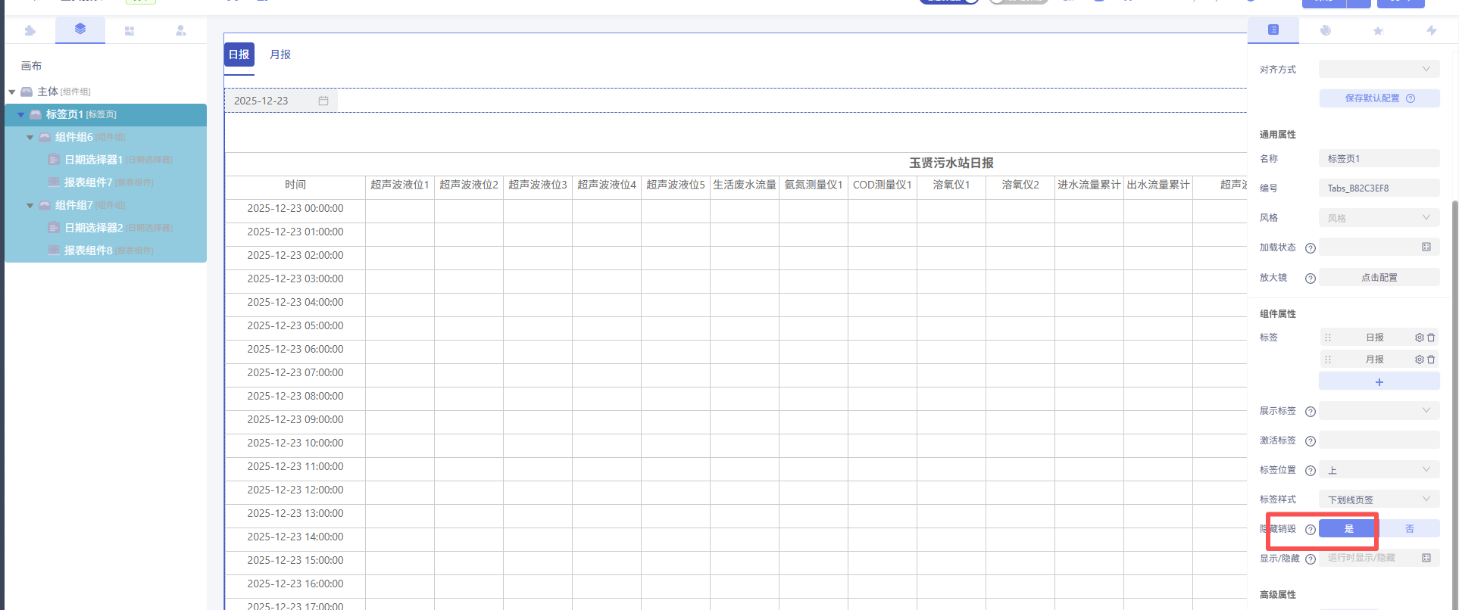
Task: Select the 日报 tab
Action: pyautogui.click(x=239, y=54)
